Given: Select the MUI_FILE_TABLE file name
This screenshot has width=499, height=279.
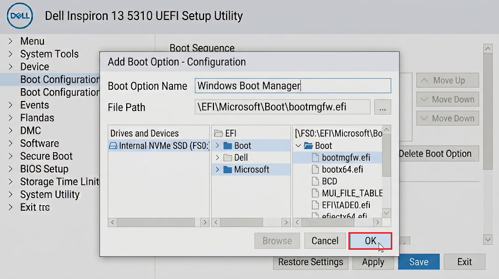Looking at the screenshot, I should (x=352, y=193).
